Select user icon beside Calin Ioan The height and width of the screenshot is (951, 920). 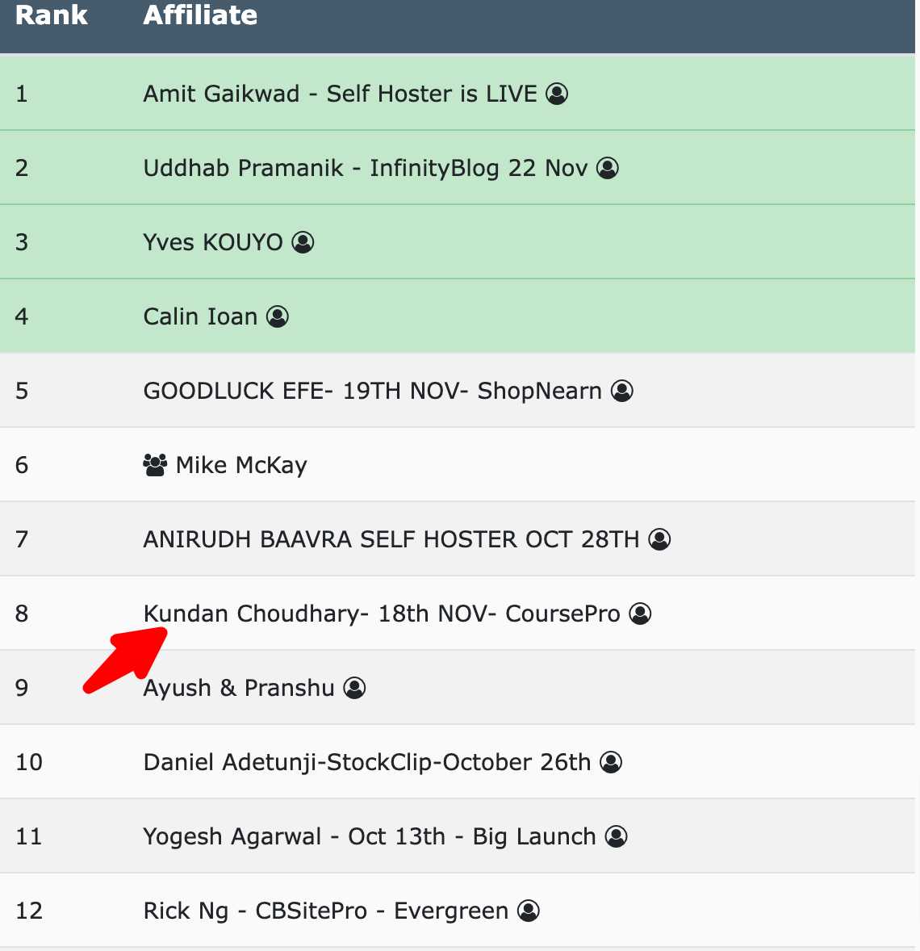tap(277, 316)
